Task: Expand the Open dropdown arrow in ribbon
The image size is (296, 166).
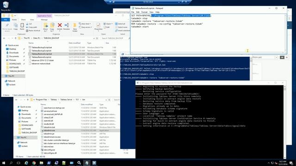Action: click(112, 24)
